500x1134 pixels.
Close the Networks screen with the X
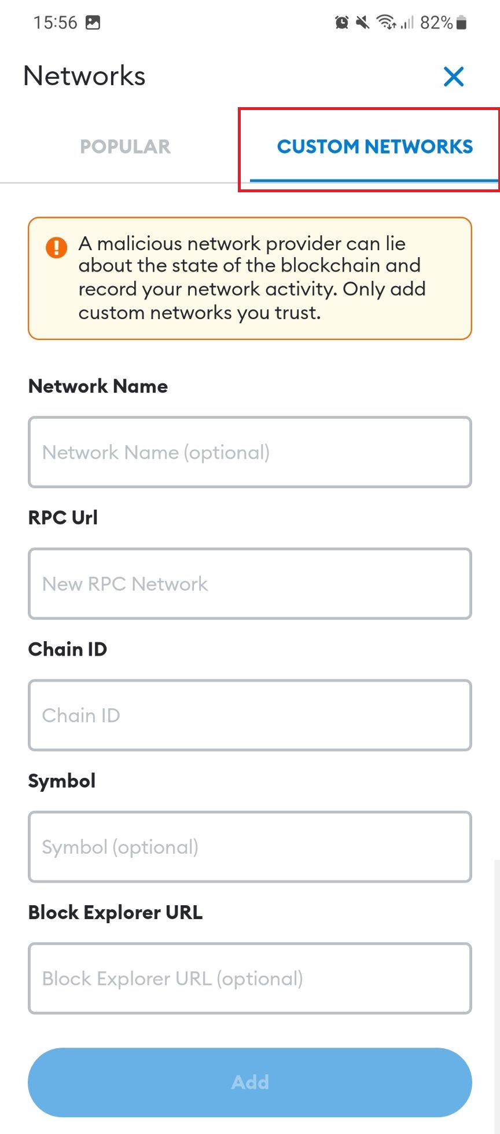[x=454, y=76]
